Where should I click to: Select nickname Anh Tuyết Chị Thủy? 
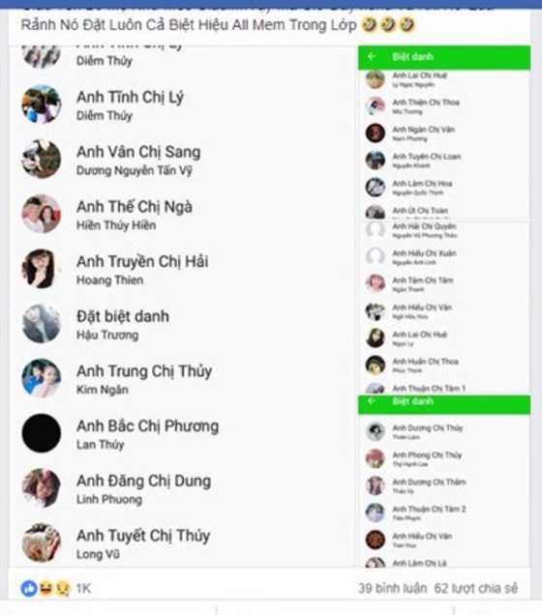tap(143, 536)
